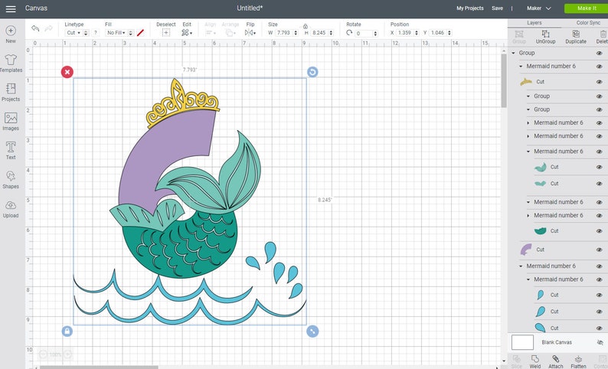Switch to the Layers tab

tap(534, 23)
